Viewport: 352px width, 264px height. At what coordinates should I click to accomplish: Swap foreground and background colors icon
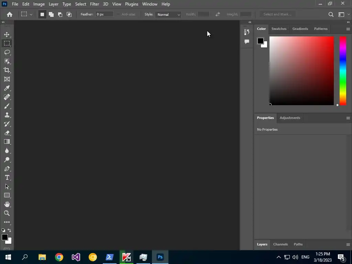tap(9, 230)
